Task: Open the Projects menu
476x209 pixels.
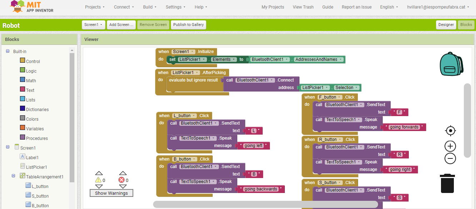Action: click(95, 7)
